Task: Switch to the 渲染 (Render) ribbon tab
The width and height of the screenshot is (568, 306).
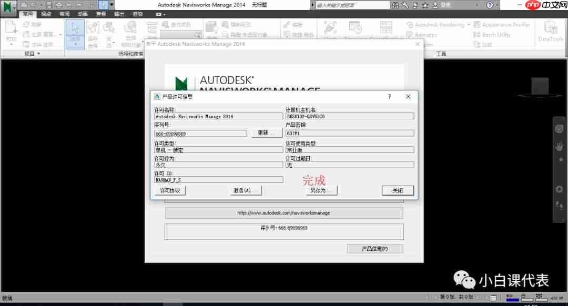Action: click(x=138, y=14)
